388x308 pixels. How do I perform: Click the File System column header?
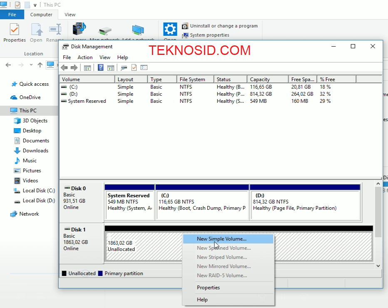[x=195, y=79]
